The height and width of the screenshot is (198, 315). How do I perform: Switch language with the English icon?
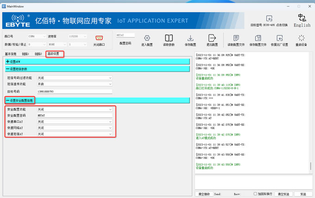[x=302, y=19]
